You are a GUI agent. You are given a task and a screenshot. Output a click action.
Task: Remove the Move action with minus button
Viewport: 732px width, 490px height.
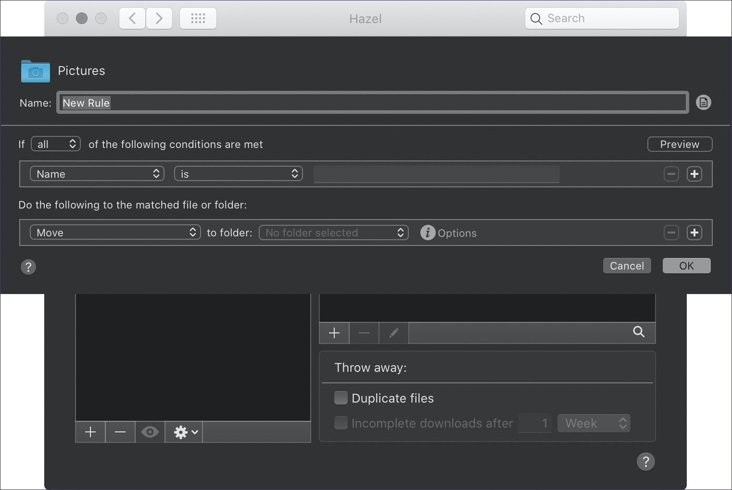(x=672, y=233)
